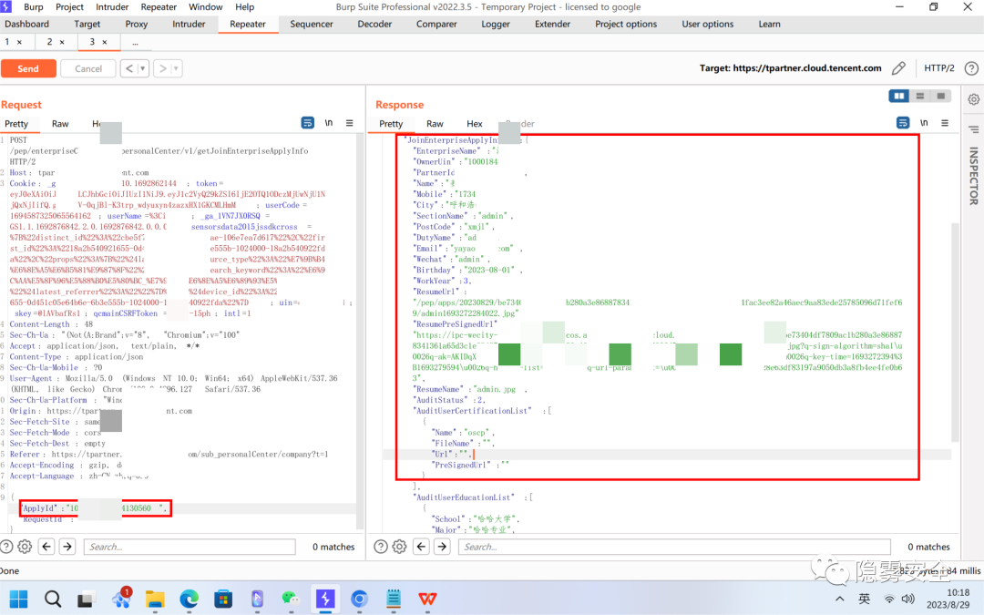The width and height of the screenshot is (984, 615).
Task: Click the HTTP/2 protocol toggle
Action: tap(938, 67)
